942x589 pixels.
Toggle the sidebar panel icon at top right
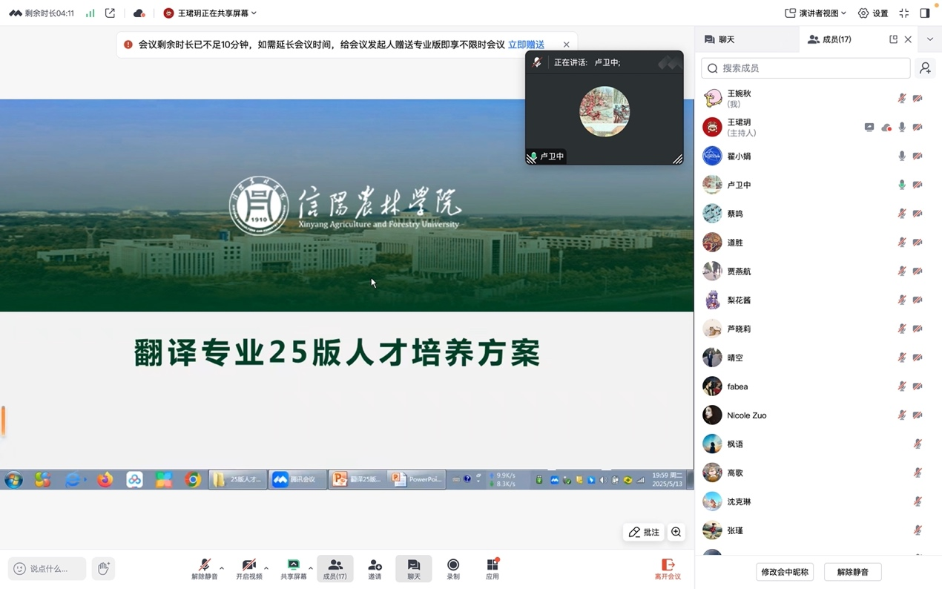924,13
